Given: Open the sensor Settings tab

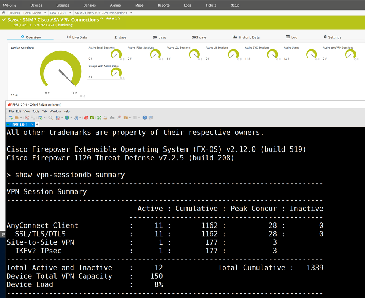Looking at the screenshot, I should pos(332,37).
